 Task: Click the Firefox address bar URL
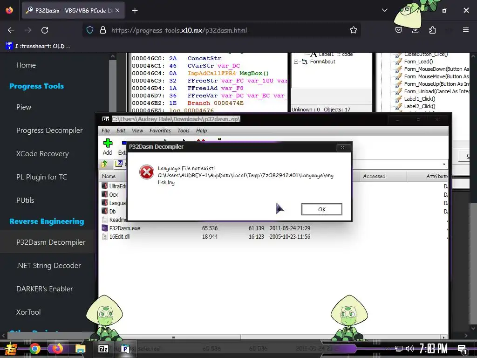coord(179,30)
